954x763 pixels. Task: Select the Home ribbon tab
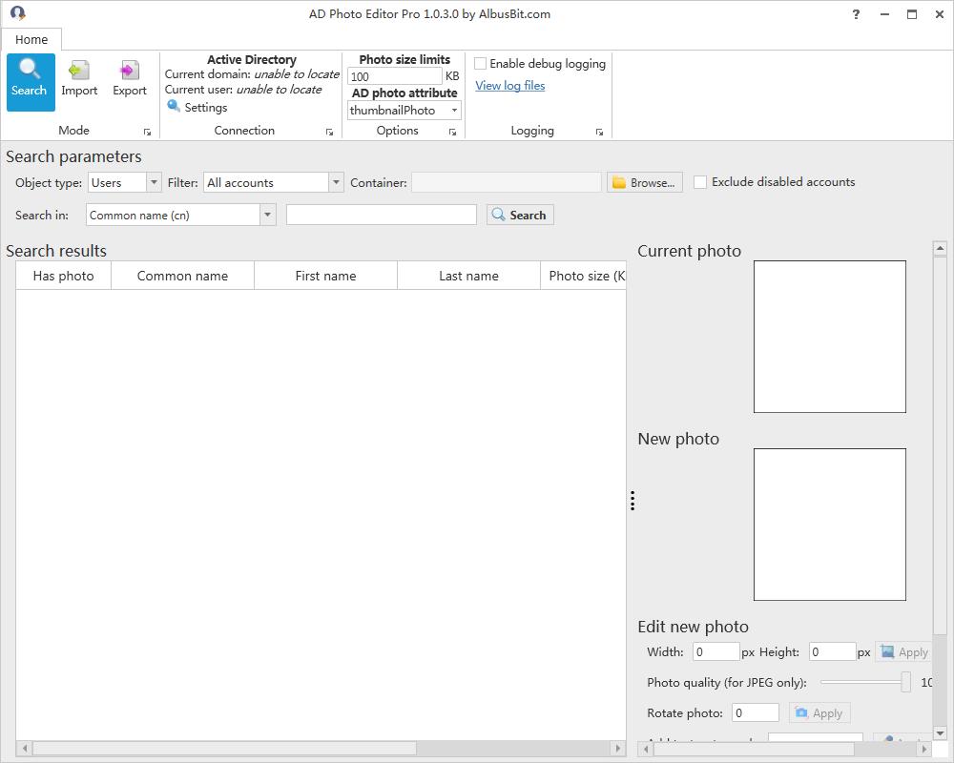(31, 40)
